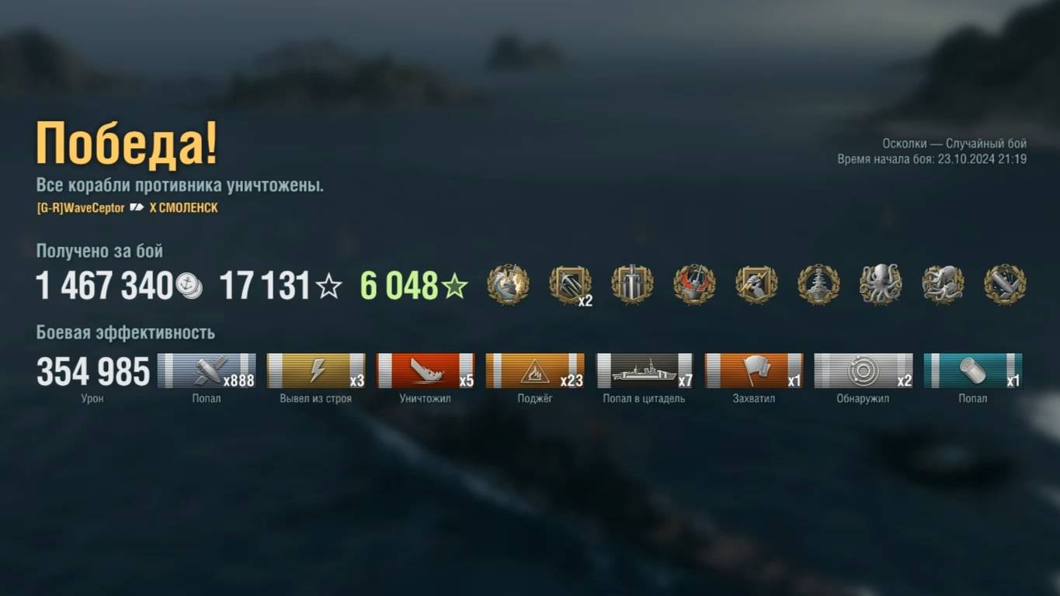Select the lightning incapacitation ribbon x3
1060x596 pixels.
point(316,370)
